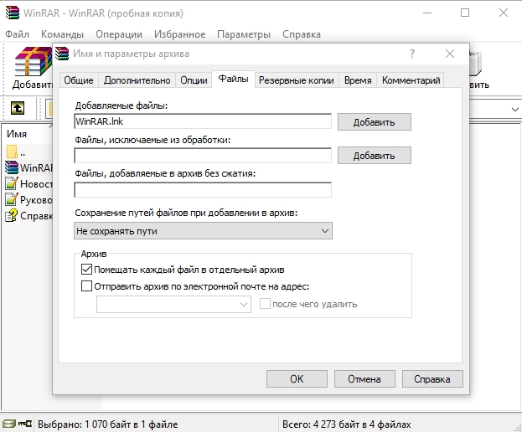Image resolution: width=522 pixels, height=432 pixels.
Task: Select the Файлы tab
Action: coord(234,79)
